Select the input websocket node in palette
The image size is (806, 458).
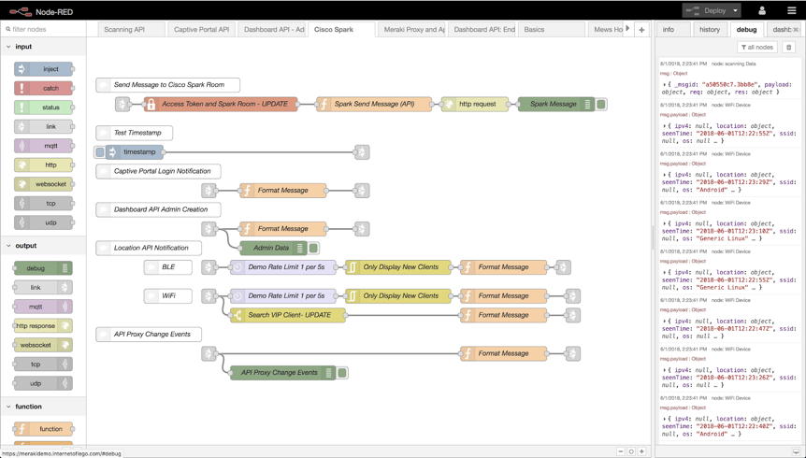pos(43,184)
